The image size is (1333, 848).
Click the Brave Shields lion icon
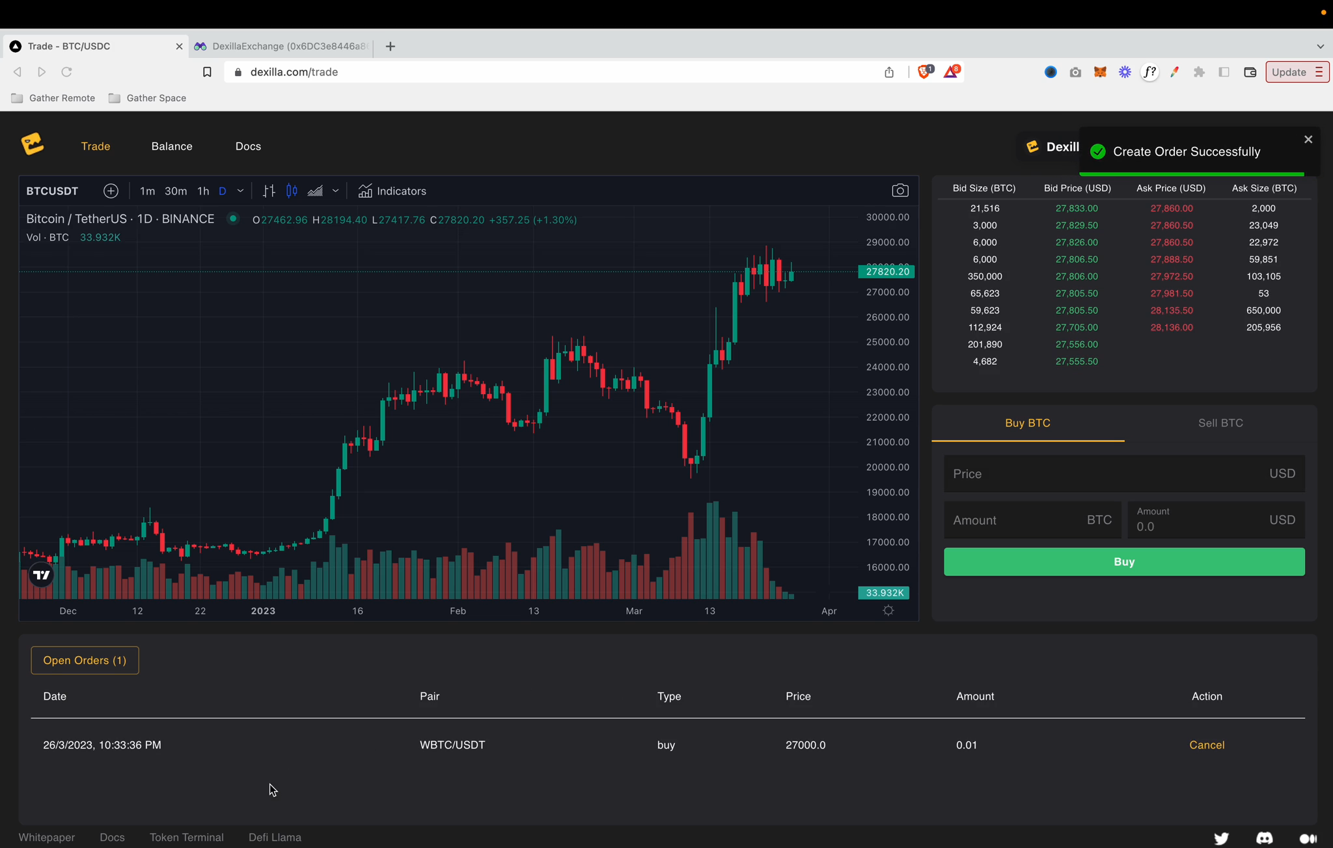coord(925,72)
